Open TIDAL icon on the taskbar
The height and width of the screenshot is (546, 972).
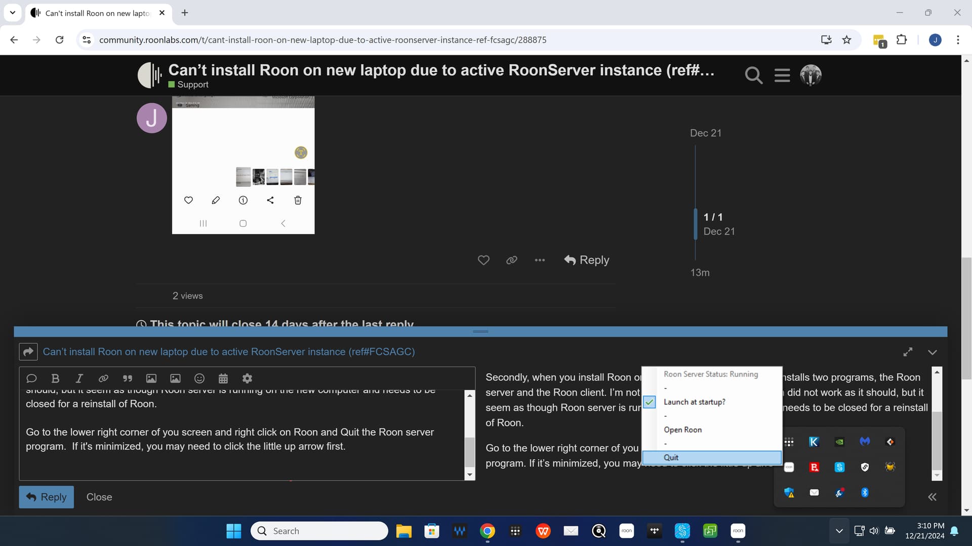pos(654,531)
